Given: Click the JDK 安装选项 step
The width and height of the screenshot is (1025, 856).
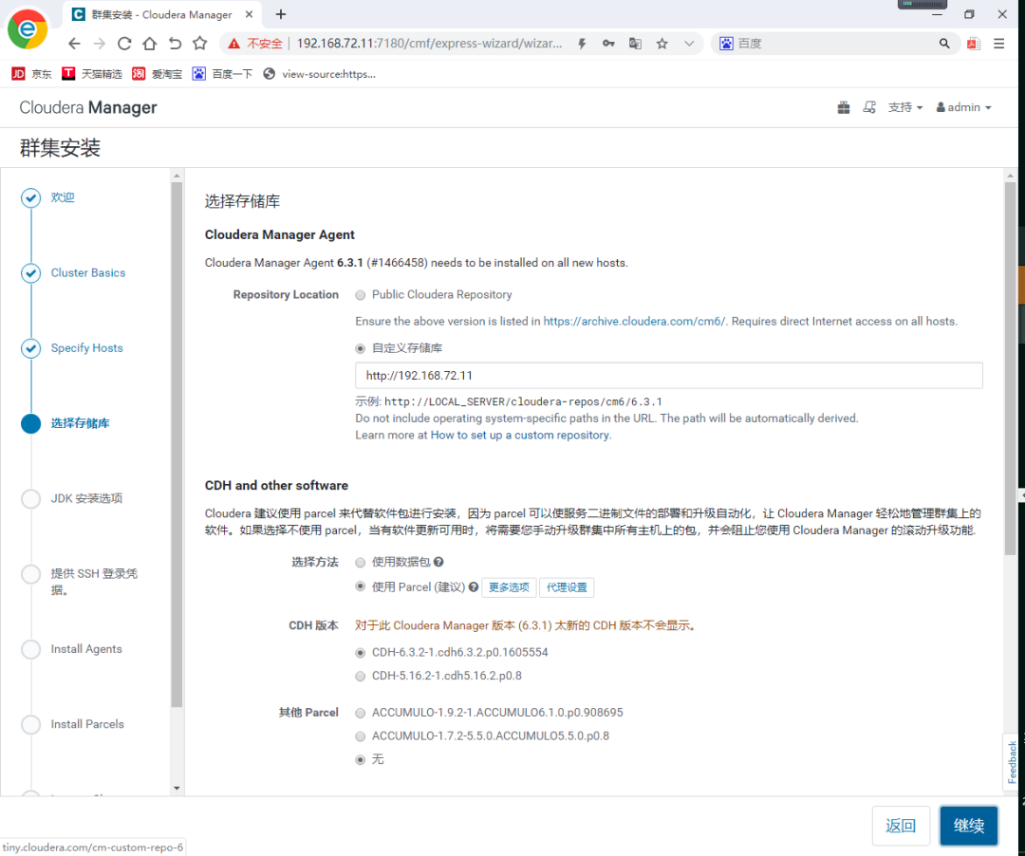Looking at the screenshot, I should pos(87,498).
